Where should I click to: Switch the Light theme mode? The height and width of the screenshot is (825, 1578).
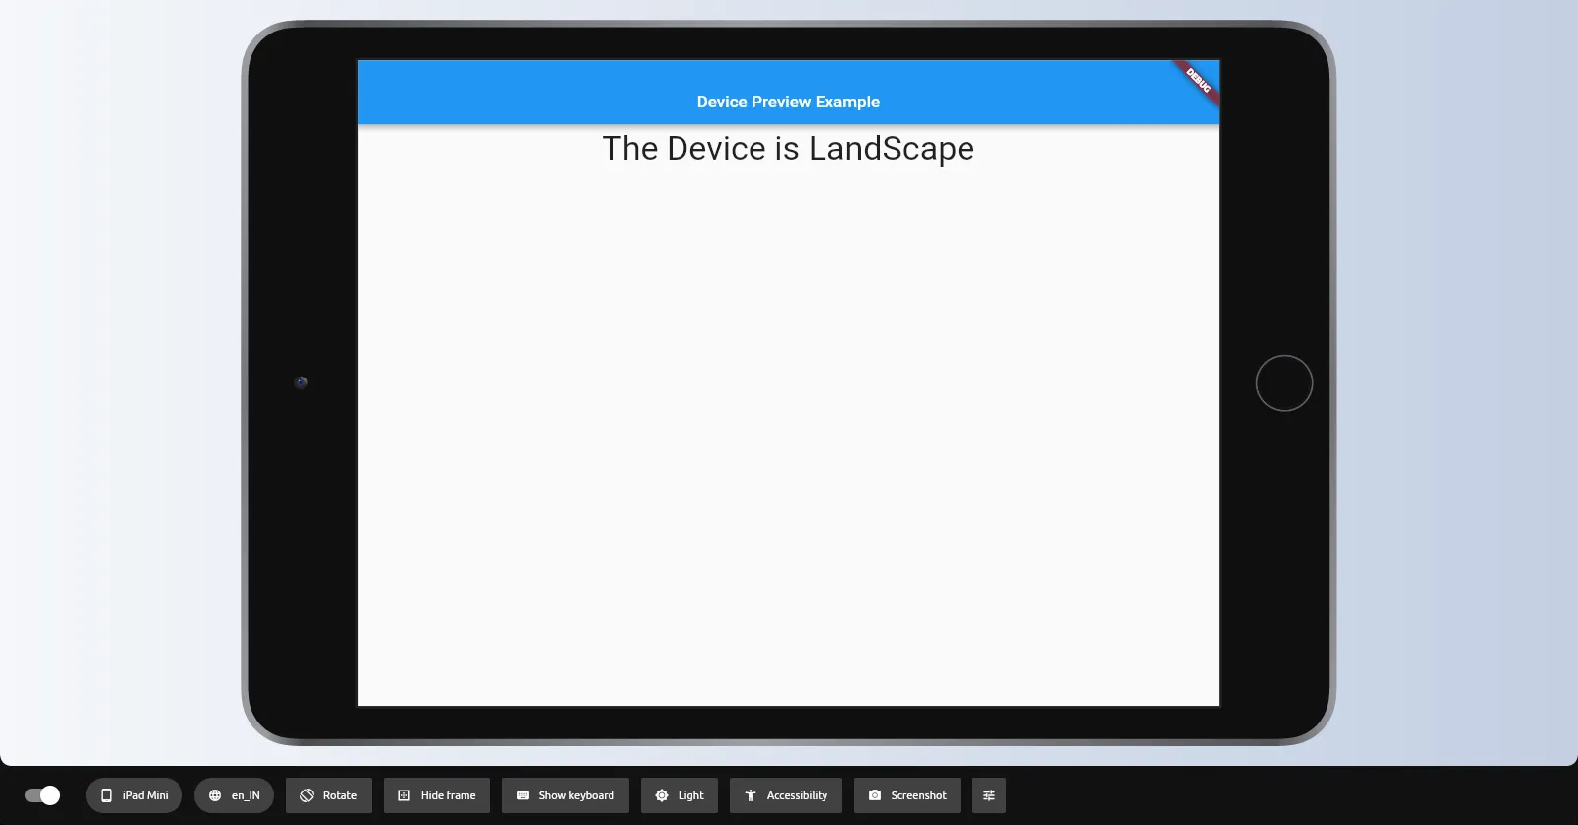click(x=680, y=795)
